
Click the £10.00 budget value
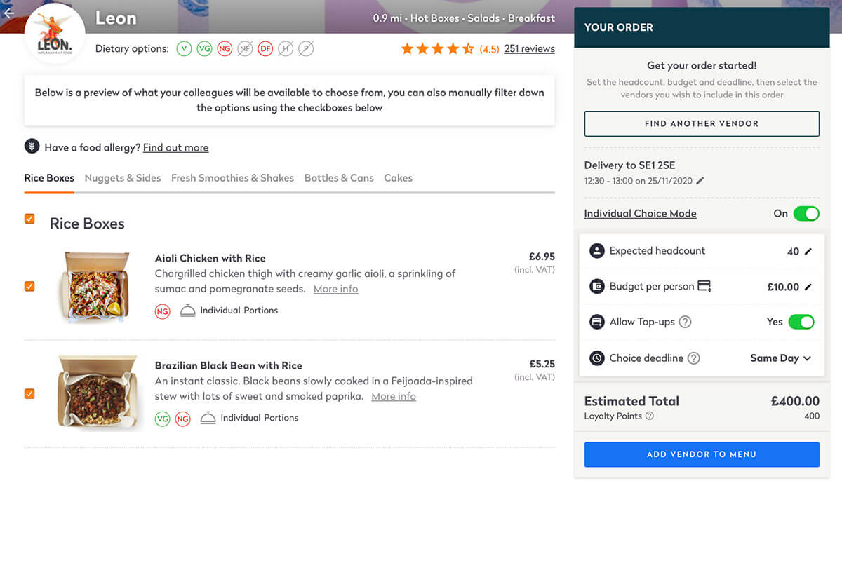coord(783,287)
